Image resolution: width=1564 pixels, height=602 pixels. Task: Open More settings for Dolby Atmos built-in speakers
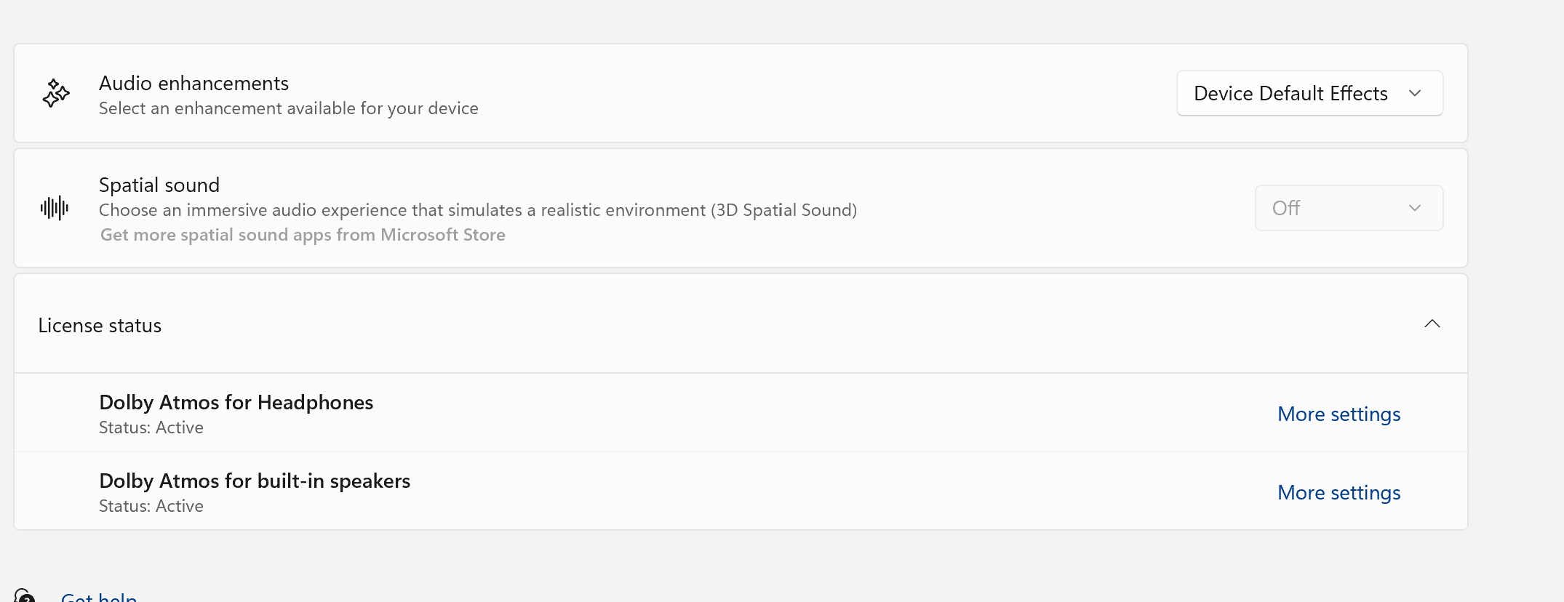1338,492
